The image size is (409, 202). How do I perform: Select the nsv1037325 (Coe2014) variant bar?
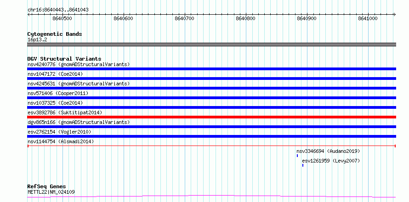coord(211,107)
